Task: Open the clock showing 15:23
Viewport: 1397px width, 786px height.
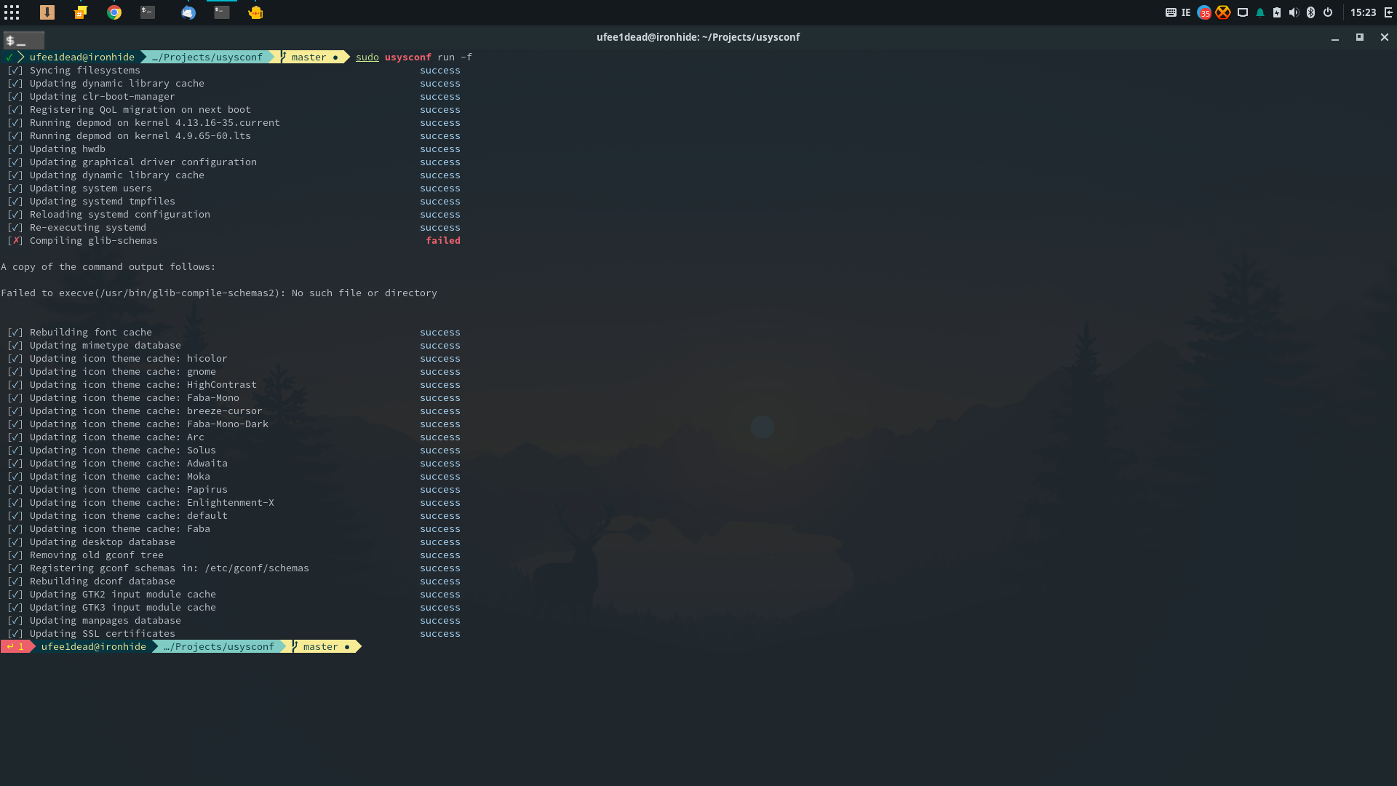Action: [x=1363, y=12]
